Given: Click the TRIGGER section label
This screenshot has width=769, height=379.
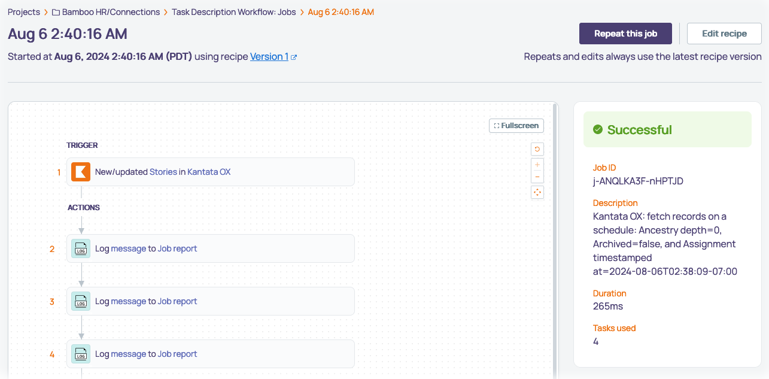Looking at the screenshot, I should 82,145.
